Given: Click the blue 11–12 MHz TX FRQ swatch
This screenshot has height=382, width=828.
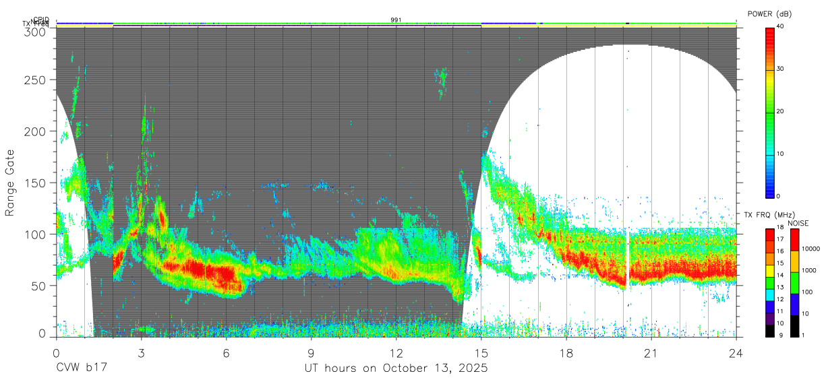Looking at the screenshot, I should (770, 307).
